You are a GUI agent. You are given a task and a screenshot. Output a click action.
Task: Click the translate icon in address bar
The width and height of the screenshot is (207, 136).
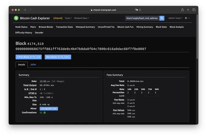(136, 10)
